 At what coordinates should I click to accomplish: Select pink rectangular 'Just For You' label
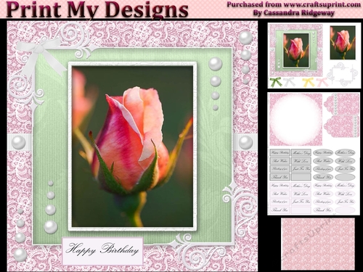click(301, 202)
